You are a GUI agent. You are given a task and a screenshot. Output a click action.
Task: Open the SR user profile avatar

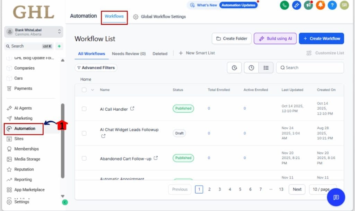tap(344, 5)
